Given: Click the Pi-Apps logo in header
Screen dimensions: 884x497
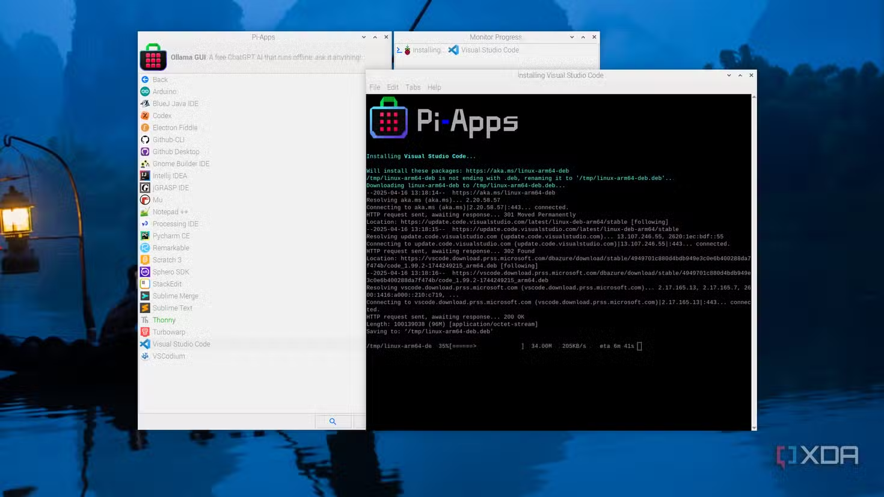Looking at the screenshot, I should 153,57.
